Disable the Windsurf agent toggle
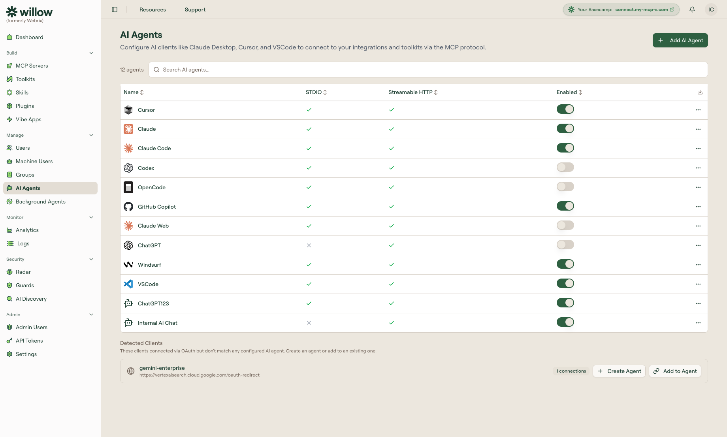The width and height of the screenshot is (727, 437). pos(565,264)
